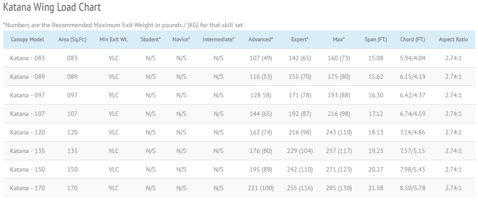Select the Katana - 120 row label
The width and height of the screenshot is (478, 206).
pyautogui.click(x=27, y=132)
